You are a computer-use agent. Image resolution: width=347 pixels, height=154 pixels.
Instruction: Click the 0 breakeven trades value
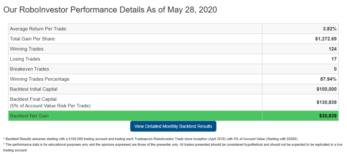(x=335, y=69)
